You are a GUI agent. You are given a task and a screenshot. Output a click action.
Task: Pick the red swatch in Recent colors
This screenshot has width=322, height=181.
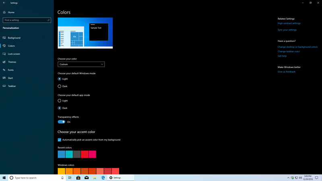pyautogui.click(x=85, y=154)
